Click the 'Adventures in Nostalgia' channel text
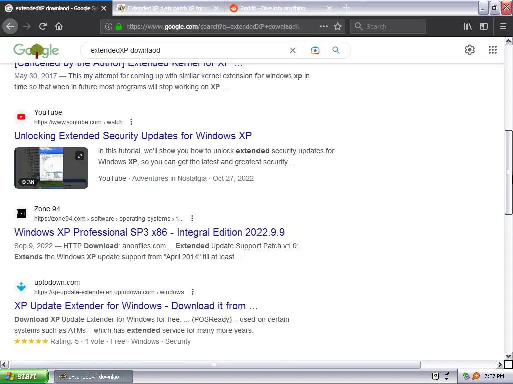The height and width of the screenshot is (384, 513). coord(169,178)
